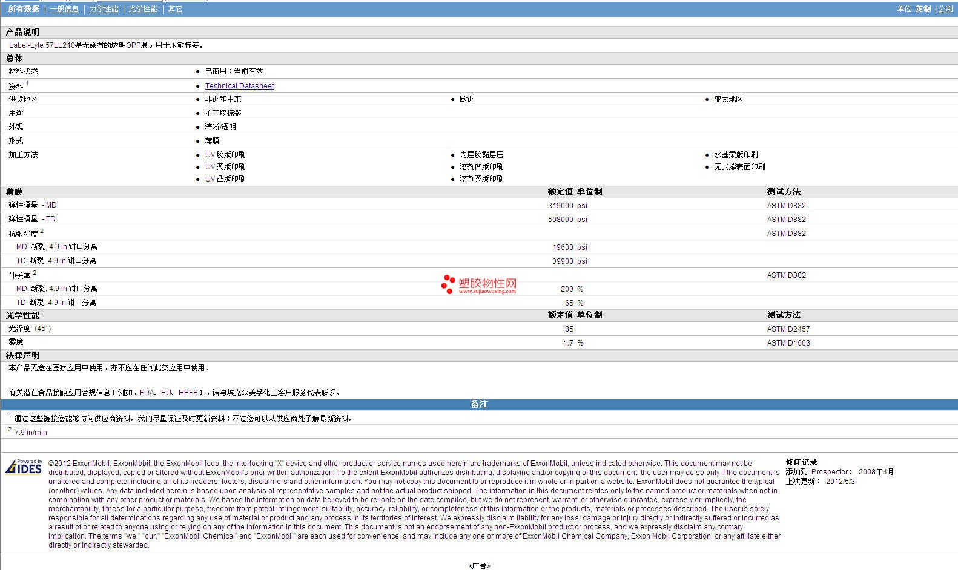The height and width of the screenshot is (570, 958).
Task: Click 不干胶标签 usage value
Action: [223, 113]
